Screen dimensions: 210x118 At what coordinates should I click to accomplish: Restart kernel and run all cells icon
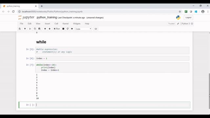click(x=72, y=29)
